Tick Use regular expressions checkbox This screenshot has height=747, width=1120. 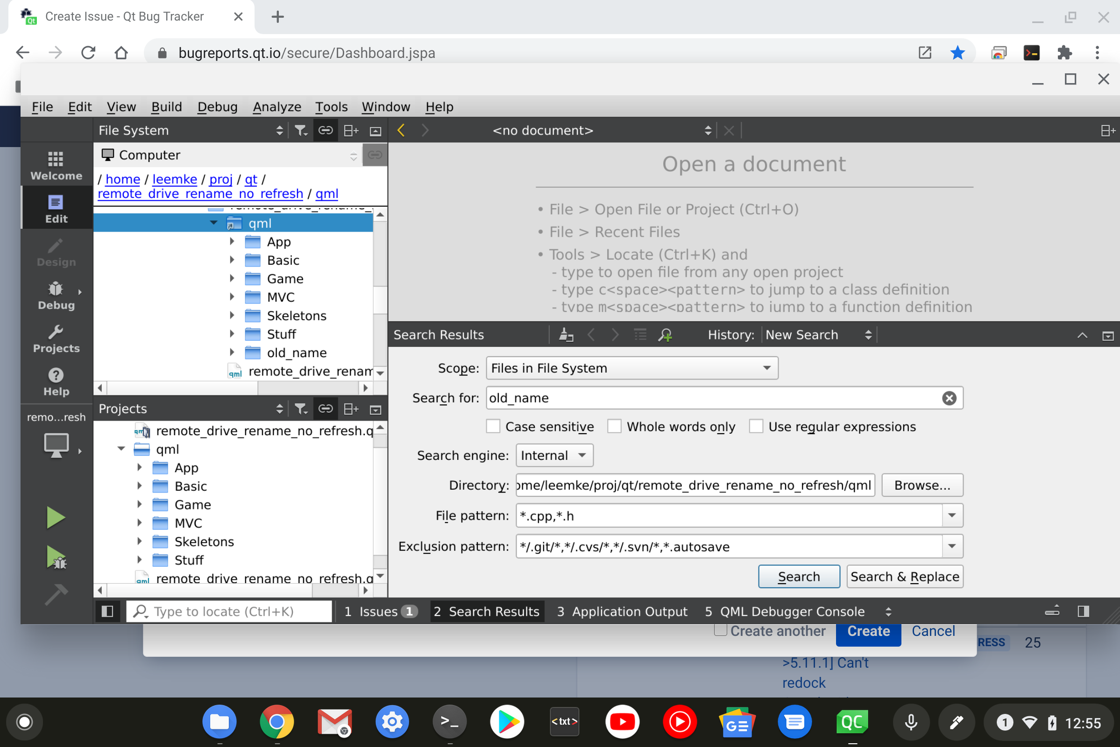pyautogui.click(x=756, y=426)
